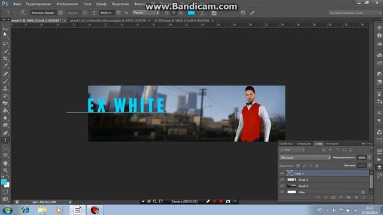Open Internet Explorer from taskbar
This screenshot has height=215, width=383.
click(x=25, y=210)
